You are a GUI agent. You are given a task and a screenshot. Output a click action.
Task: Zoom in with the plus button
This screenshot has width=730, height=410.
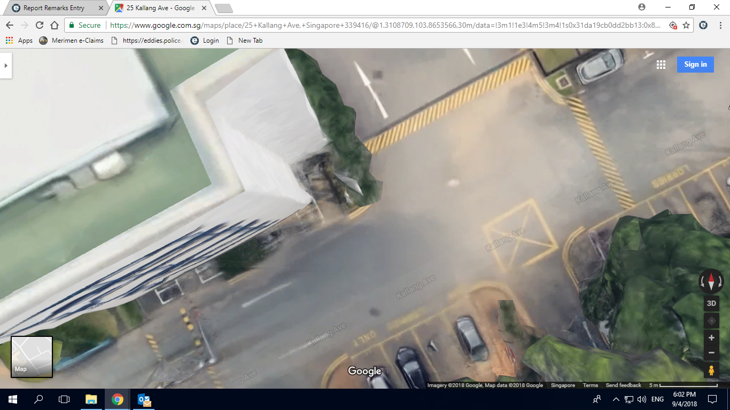pos(711,338)
